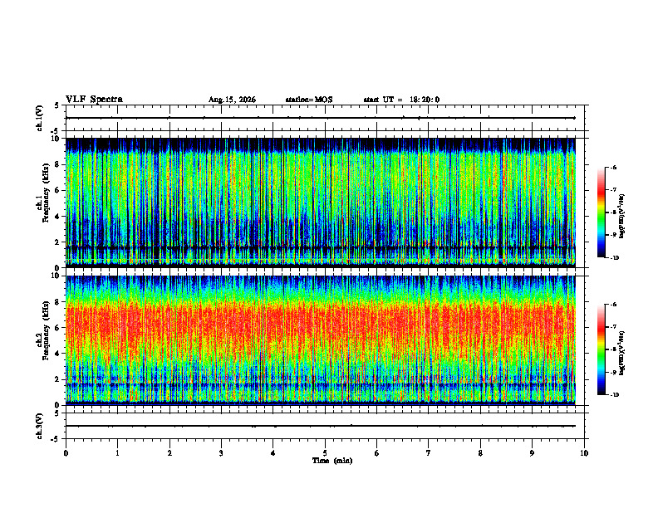Viewport: 658px width, 508px height.
Task: Click the ch.3 voltage trace panel
Action: [x=327, y=426]
